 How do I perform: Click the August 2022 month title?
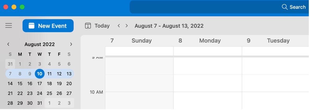40,44
